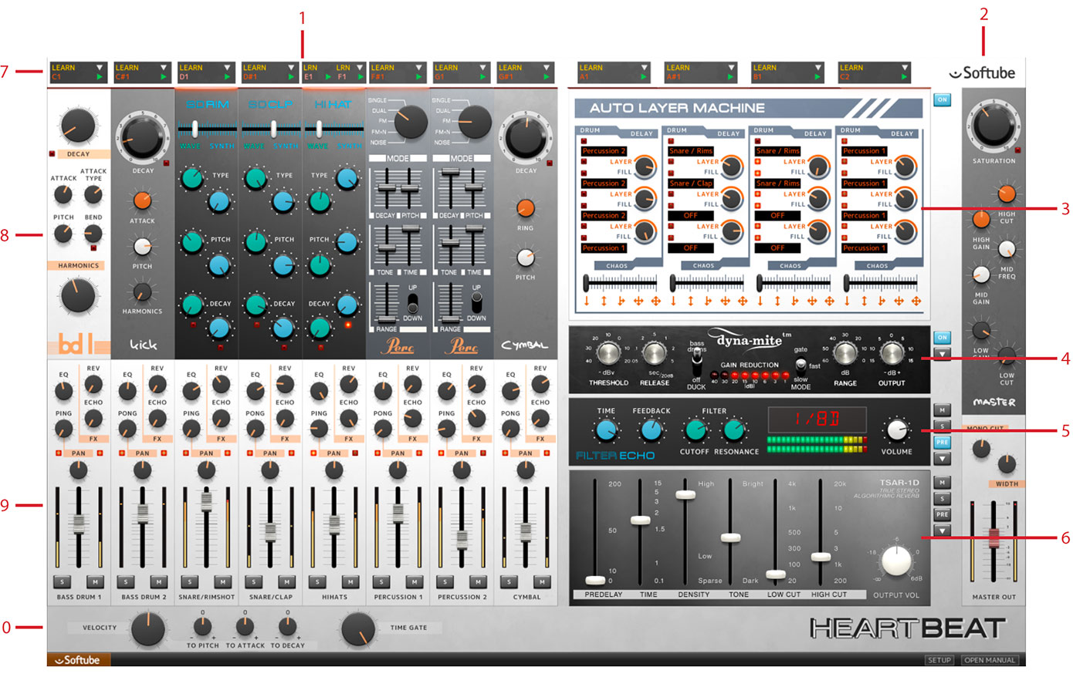Open dropdown arrow below dyna-mite ON button
Image resolution: width=1073 pixels, height=677 pixels.
click(x=942, y=354)
